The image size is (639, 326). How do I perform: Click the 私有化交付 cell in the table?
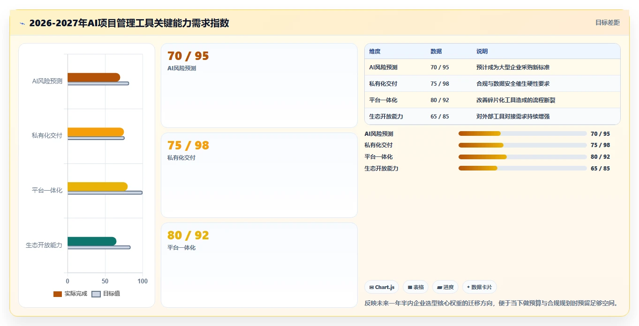point(383,84)
